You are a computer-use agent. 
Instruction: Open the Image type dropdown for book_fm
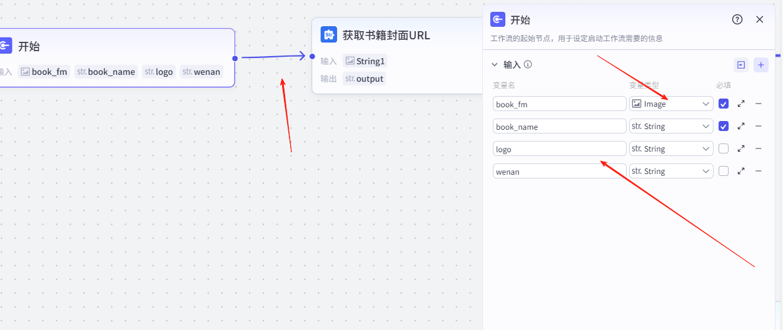click(x=671, y=104)
